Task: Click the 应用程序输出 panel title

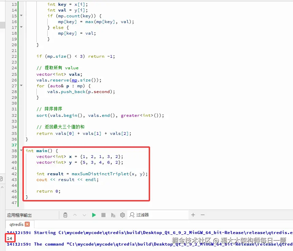Action: point(19,215)
